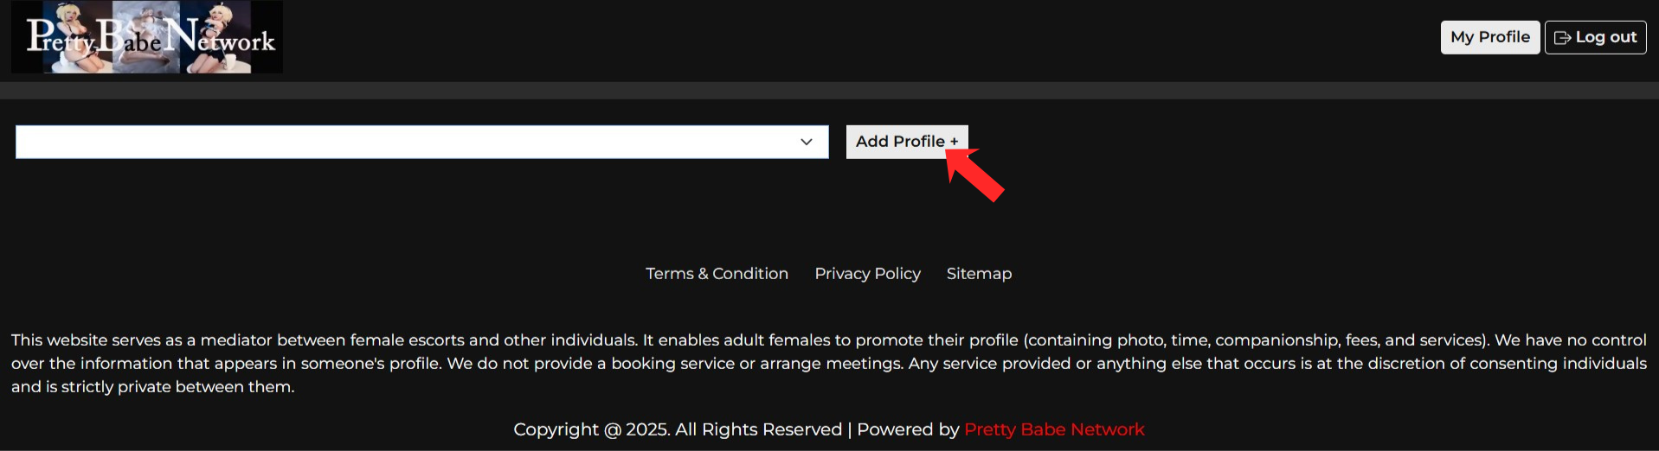Click the Copyright @ 2025 footer text

coord(677,429)
